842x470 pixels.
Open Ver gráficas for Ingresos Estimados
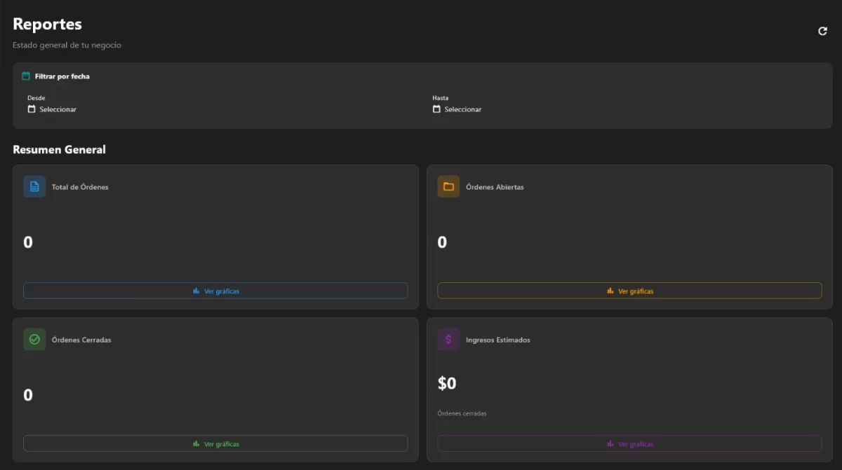pyautogui.click(x=629, y=443)
